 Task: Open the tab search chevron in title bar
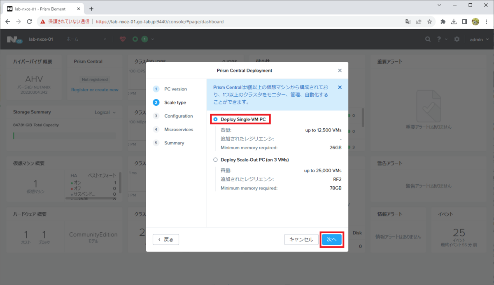point(440,5)
